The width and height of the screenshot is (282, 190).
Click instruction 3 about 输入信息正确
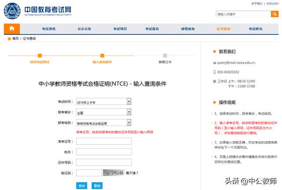click(x=245, y=145)
